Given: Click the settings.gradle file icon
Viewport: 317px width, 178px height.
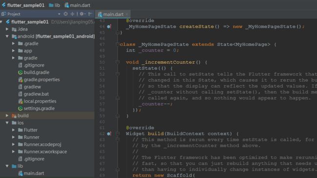Looking at the screenshot, I should coord(20,108).
